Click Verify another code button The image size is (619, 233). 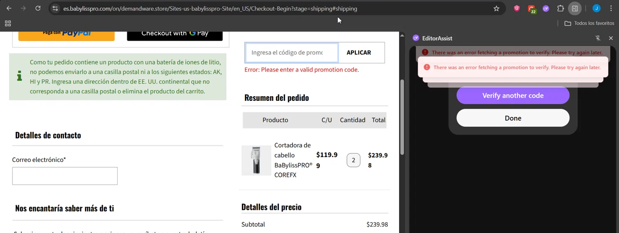513,95
